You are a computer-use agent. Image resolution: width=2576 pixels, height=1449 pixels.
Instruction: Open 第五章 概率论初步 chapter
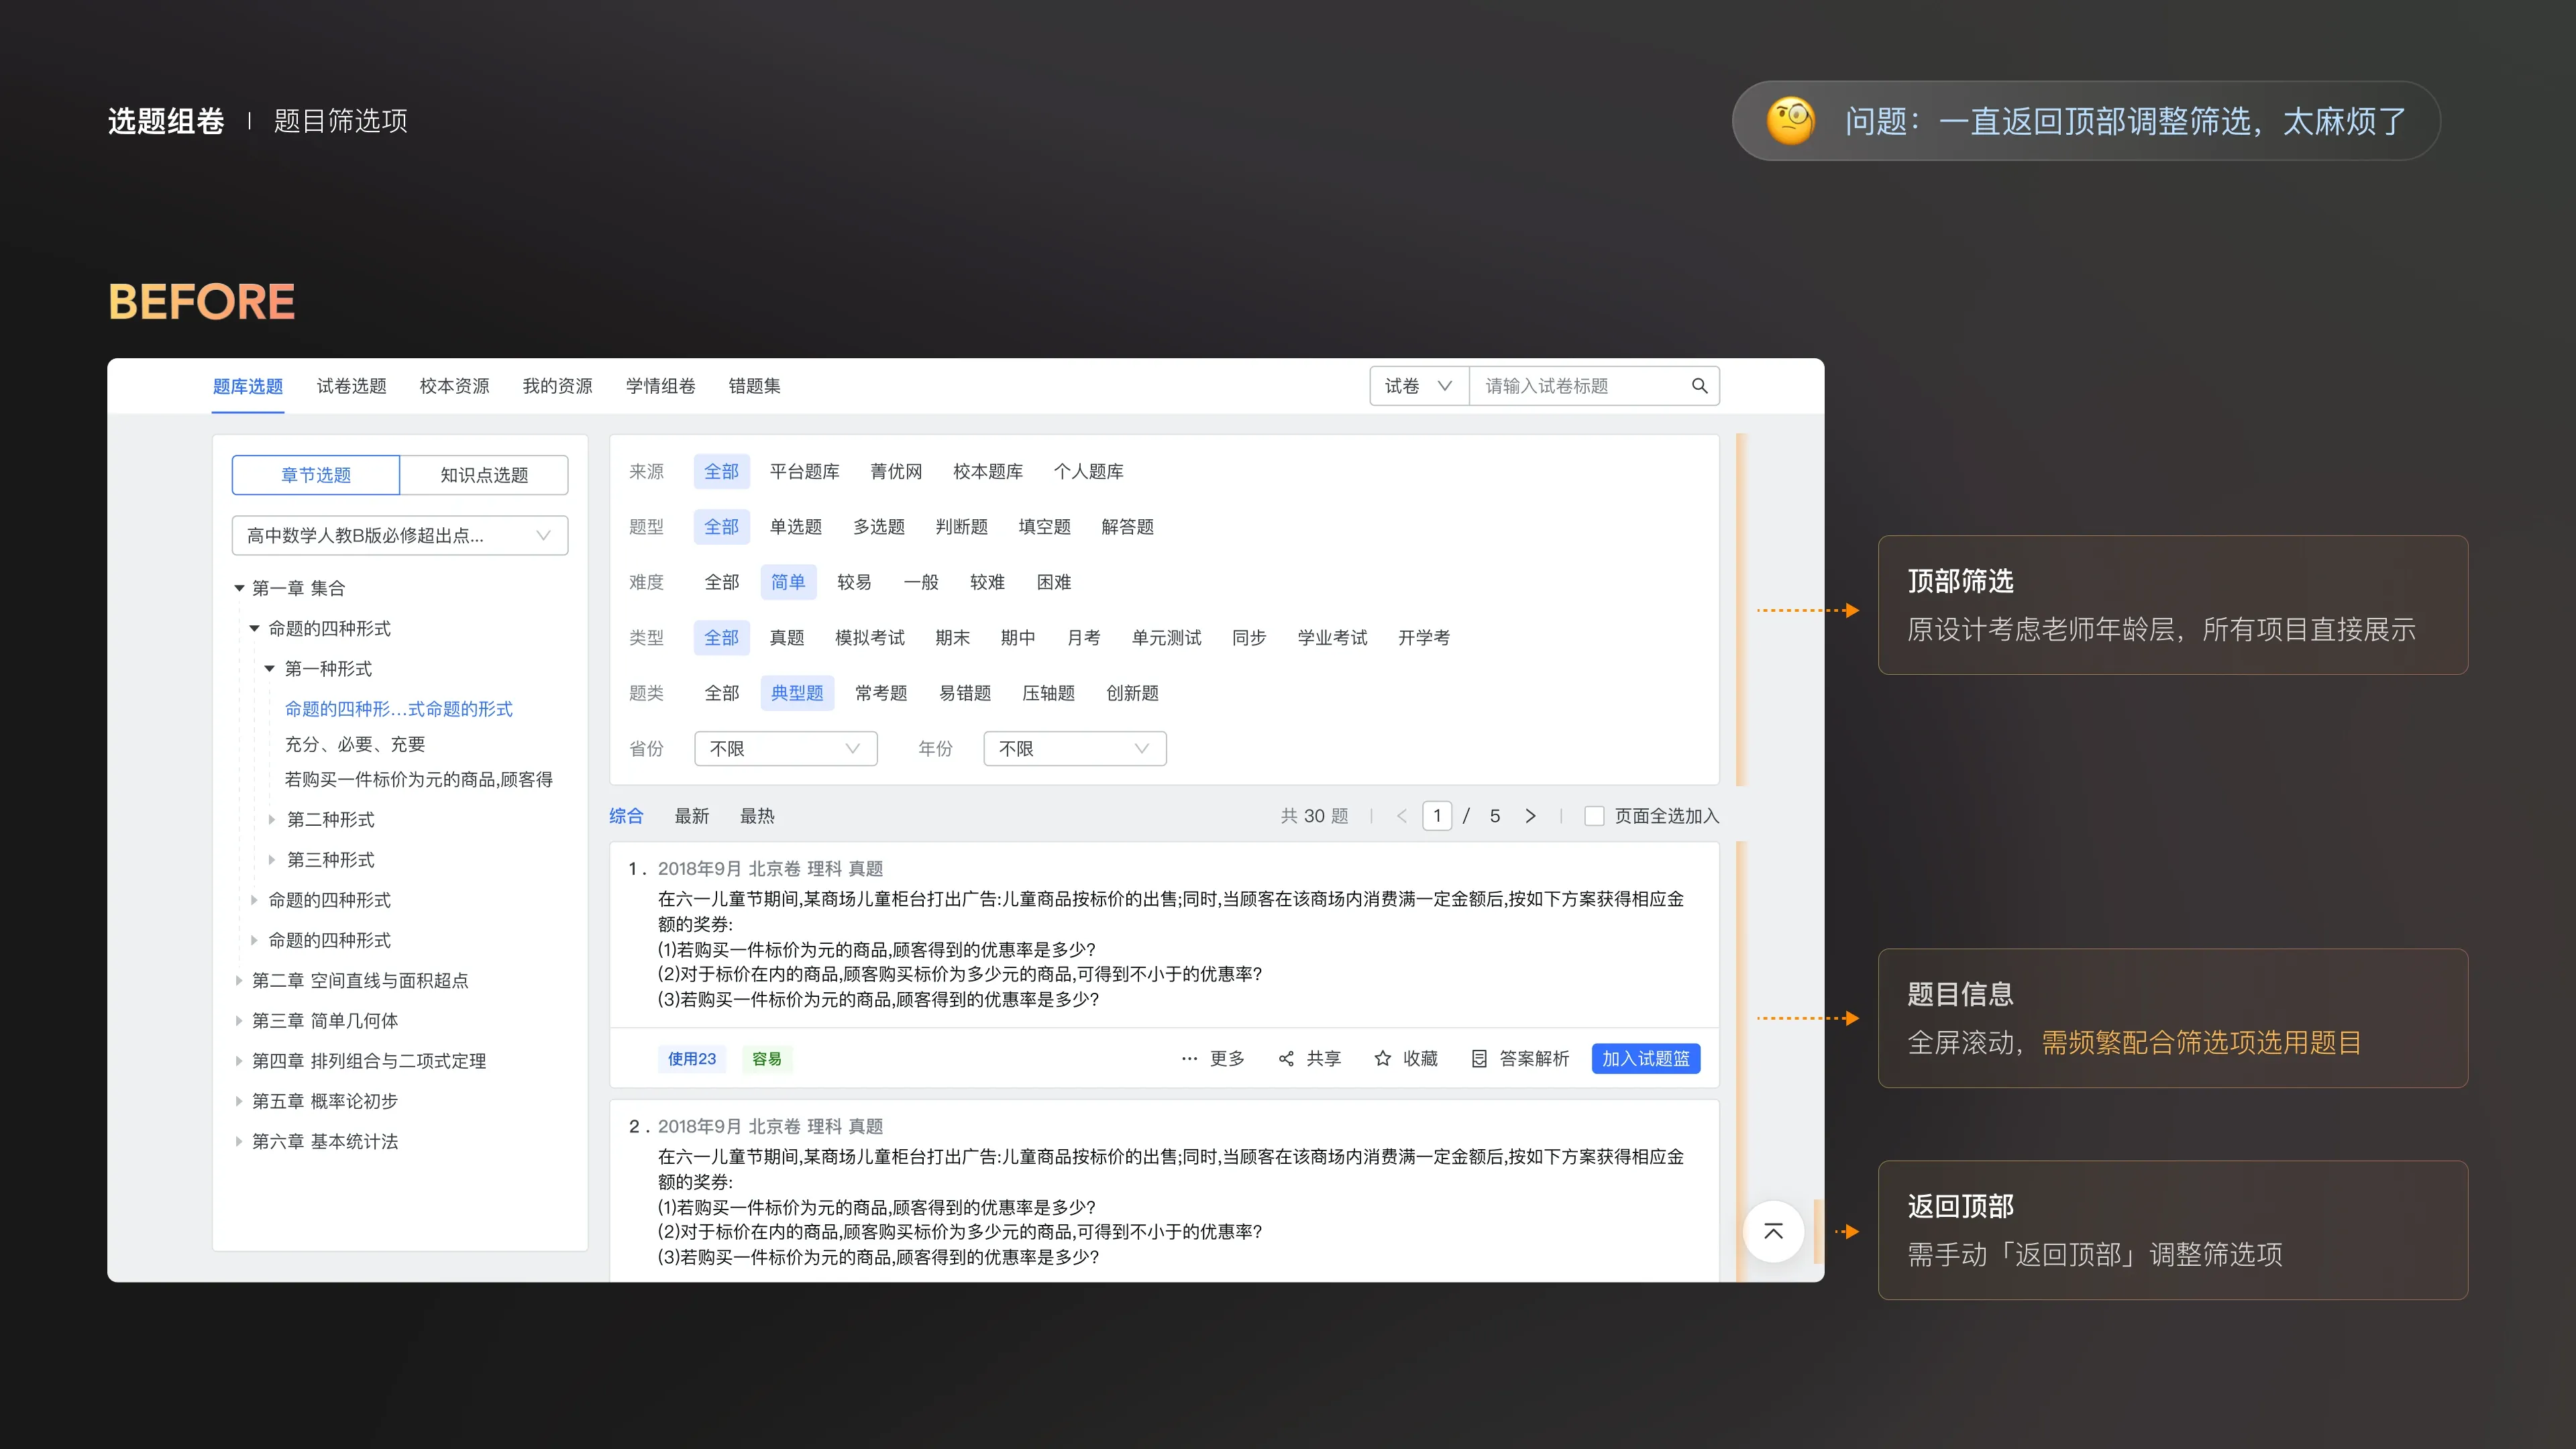(x=324, y=1101)
